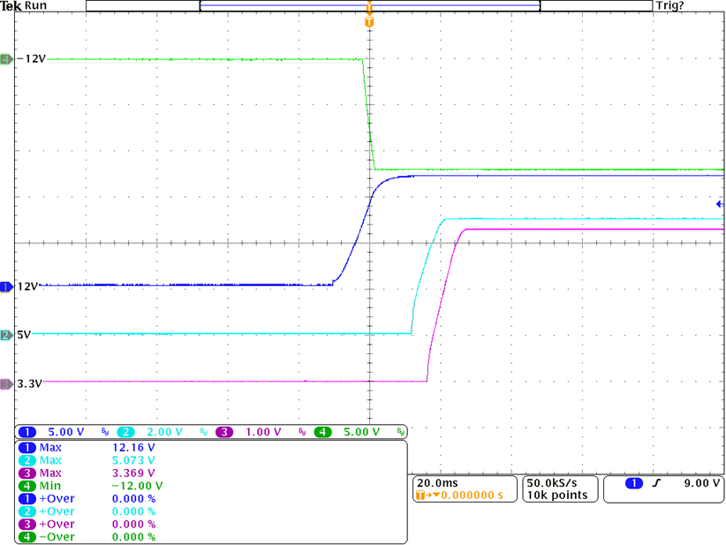
Task: Click the bandwidth limit icon beside channel 1 scale
Action: pos(106,432)
